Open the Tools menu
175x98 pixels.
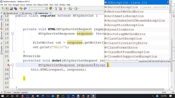(56, 5)
